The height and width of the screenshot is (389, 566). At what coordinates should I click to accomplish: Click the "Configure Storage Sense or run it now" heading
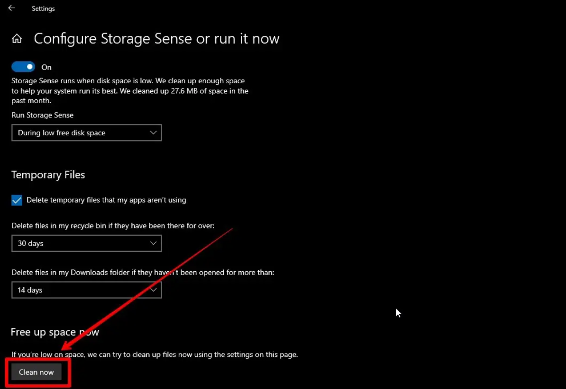[156, 39]
